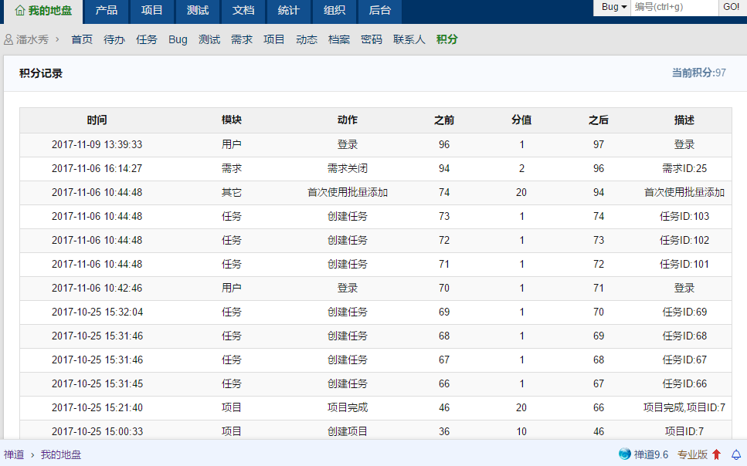Open the 后台 admin tab
This screenshot has width=747, height=466.
[380, 11]
